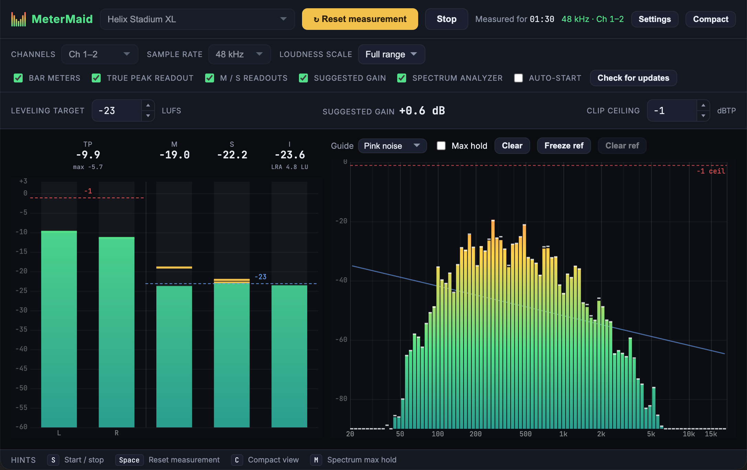Click the short-term -22.2 readout
The width and height of the screenshot is (747, 470).
pyautogui.click(x=232, y=155)
